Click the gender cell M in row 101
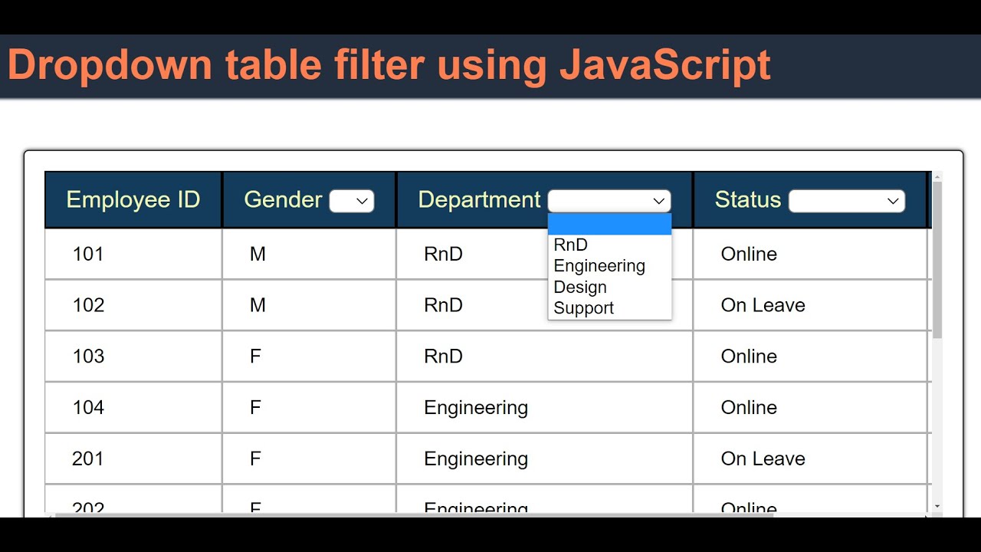 pos(309,254)
